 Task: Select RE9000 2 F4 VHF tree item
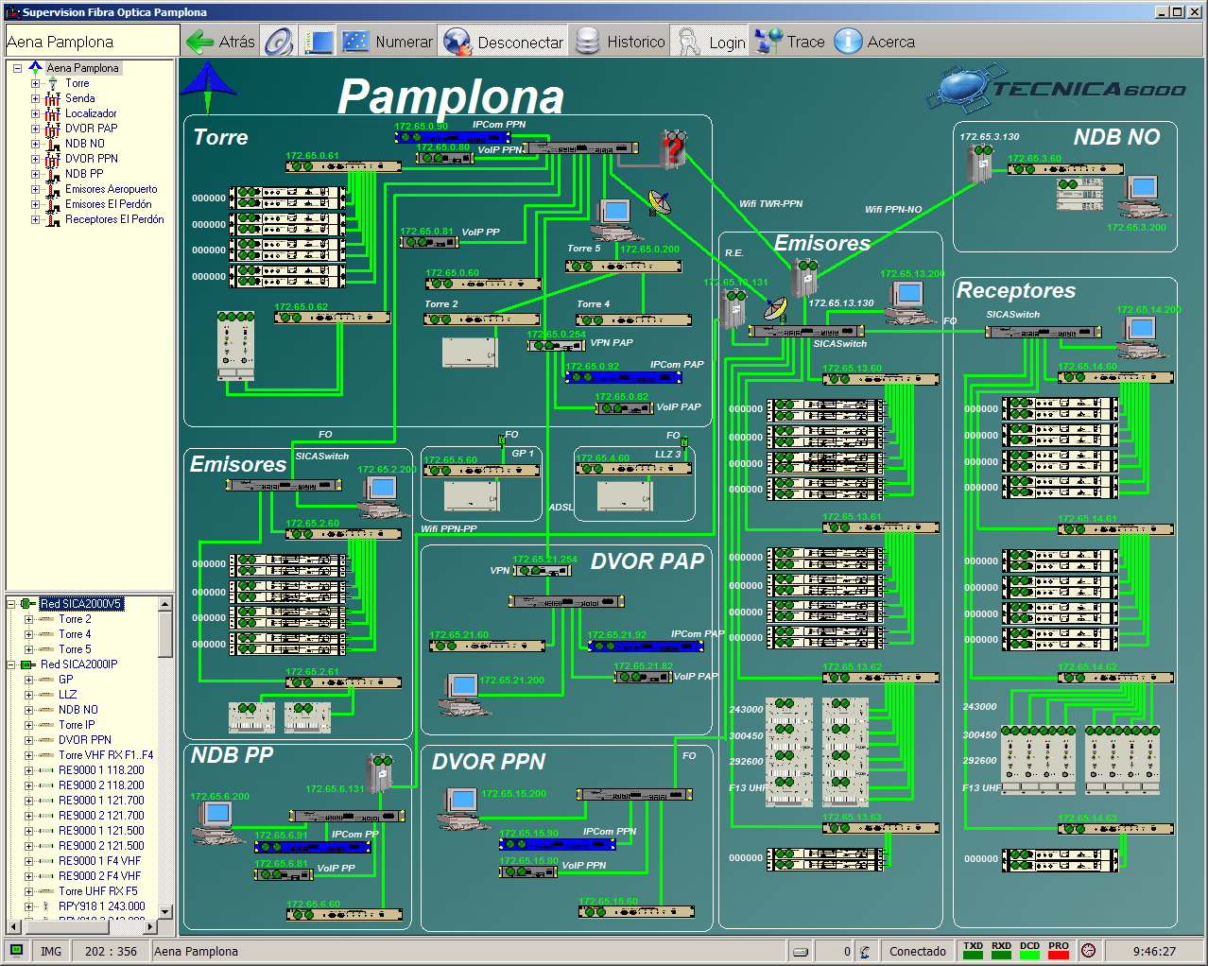99,876
